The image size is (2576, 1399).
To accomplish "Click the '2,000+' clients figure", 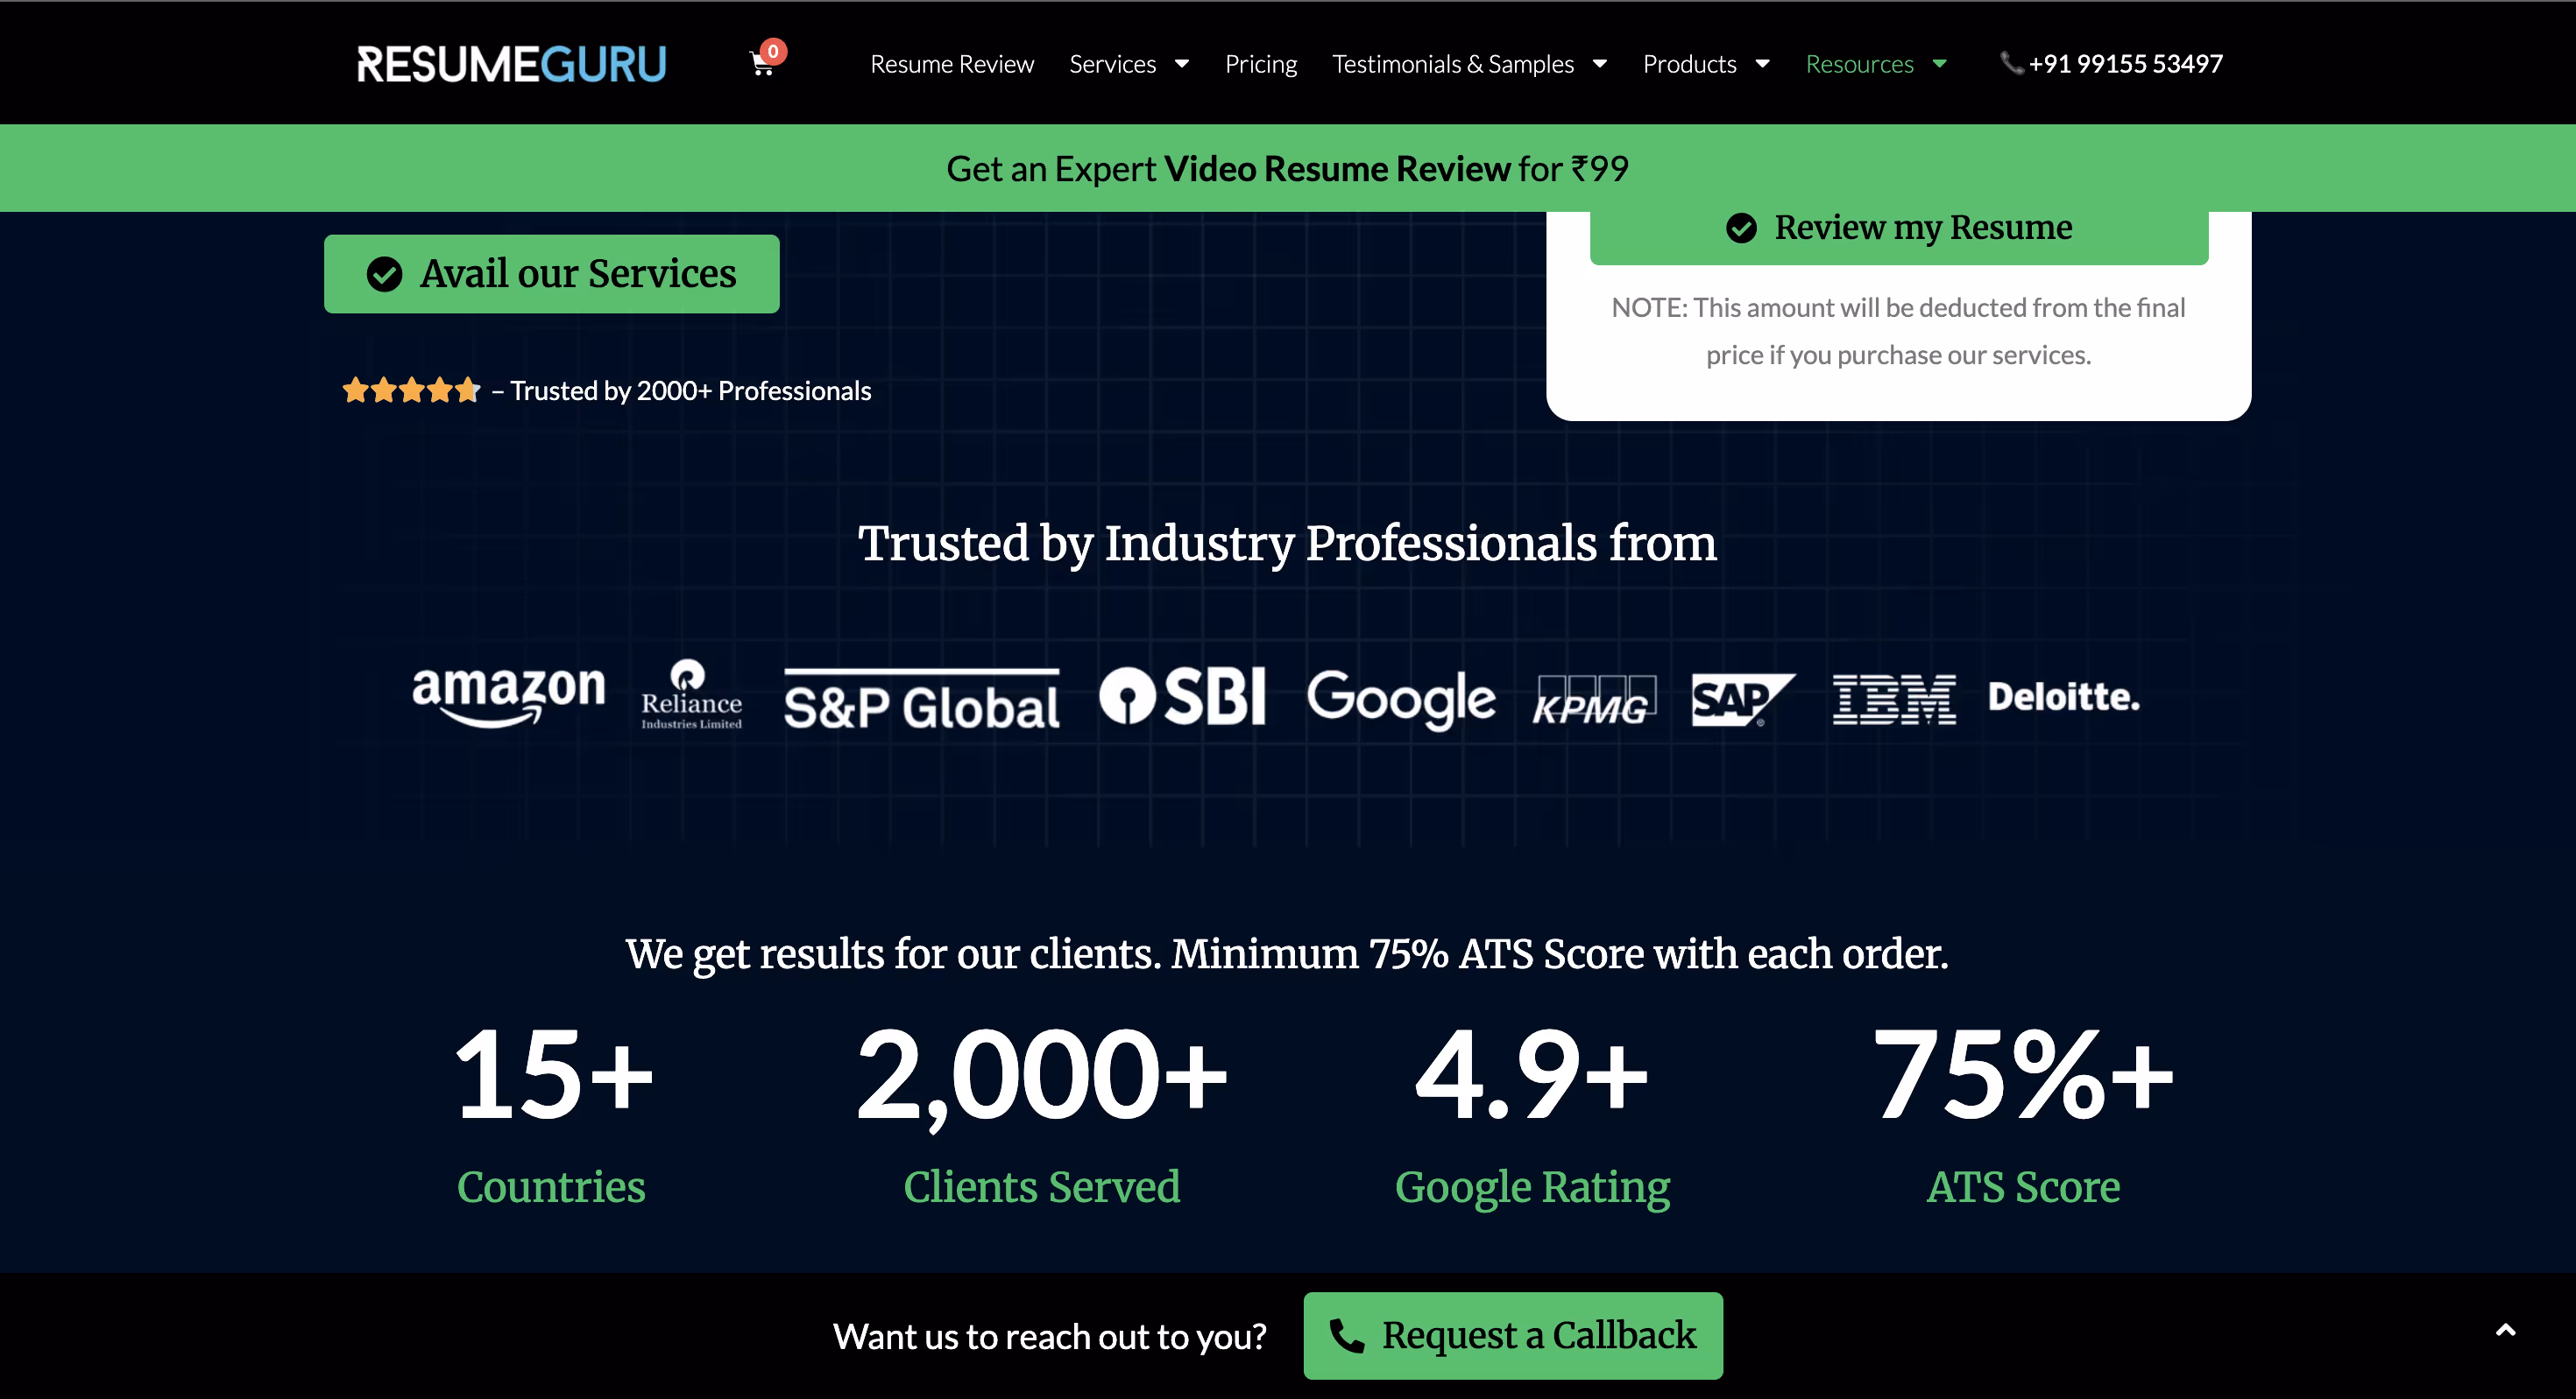I will (1041, 1079).
